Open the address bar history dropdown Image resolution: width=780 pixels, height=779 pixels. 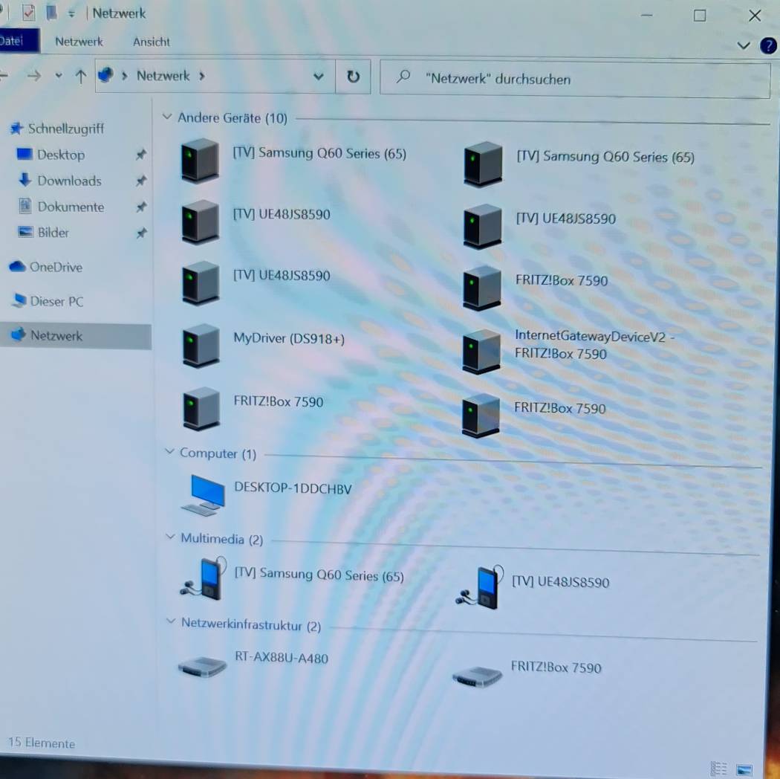tap(319, 77)
